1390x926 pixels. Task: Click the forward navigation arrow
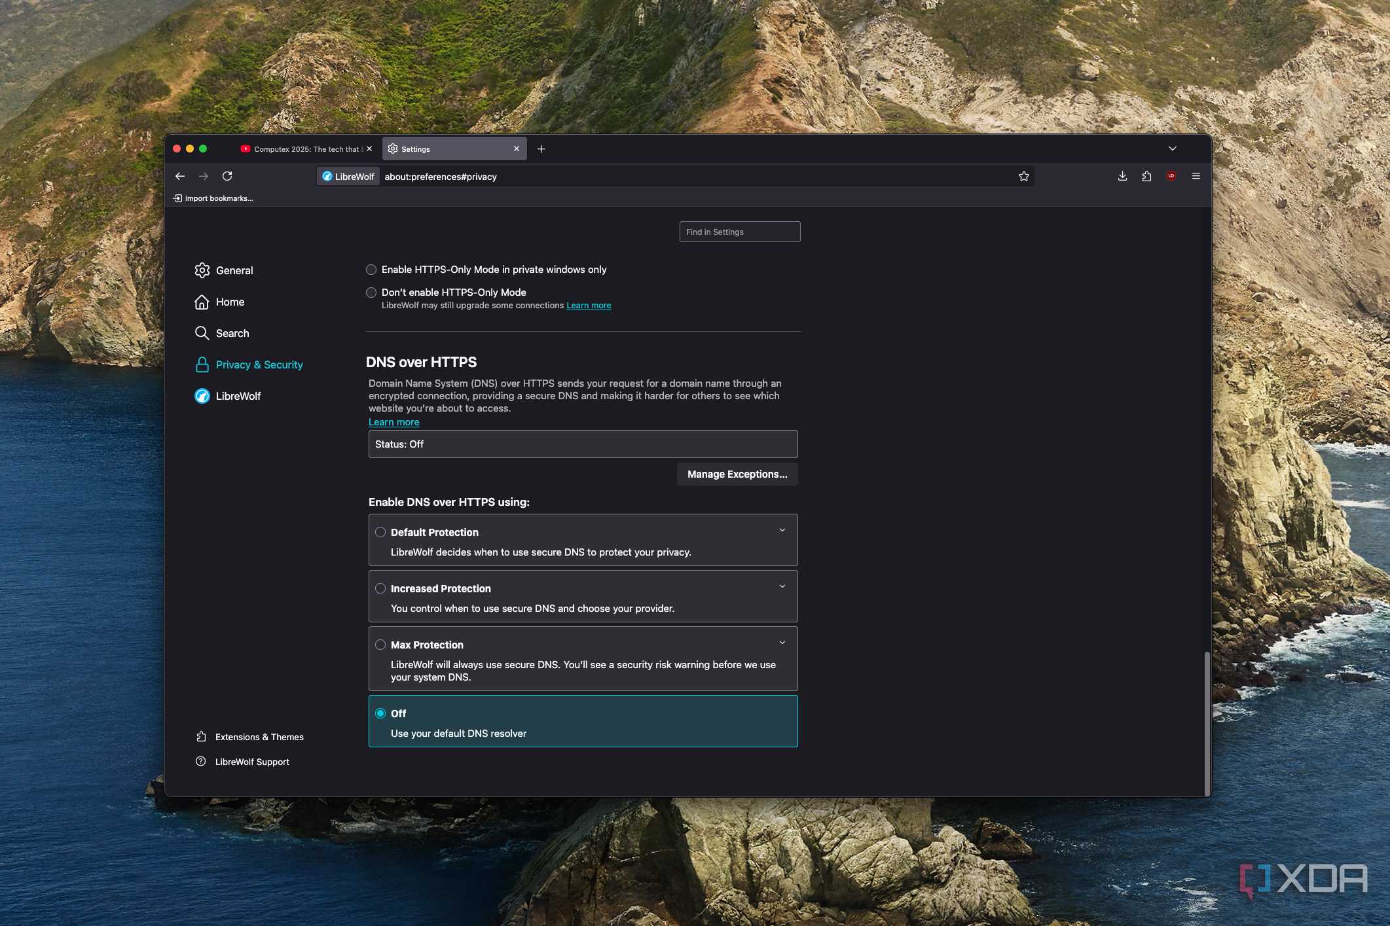[204, 176]
